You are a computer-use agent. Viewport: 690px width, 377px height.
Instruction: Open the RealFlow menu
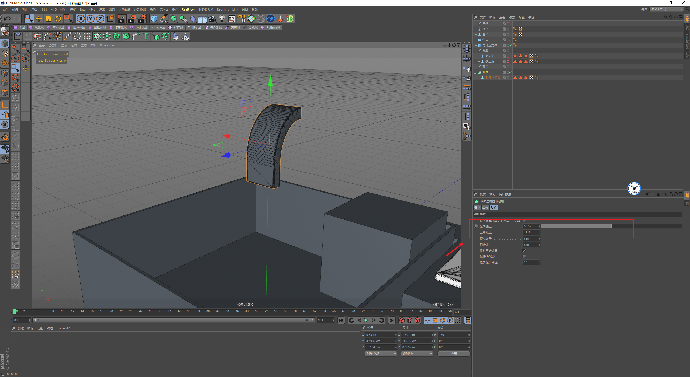pyautogui.click(x=188, y=9)
